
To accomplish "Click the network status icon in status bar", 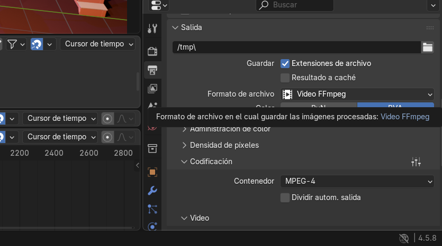I will (x=404, y=238).
